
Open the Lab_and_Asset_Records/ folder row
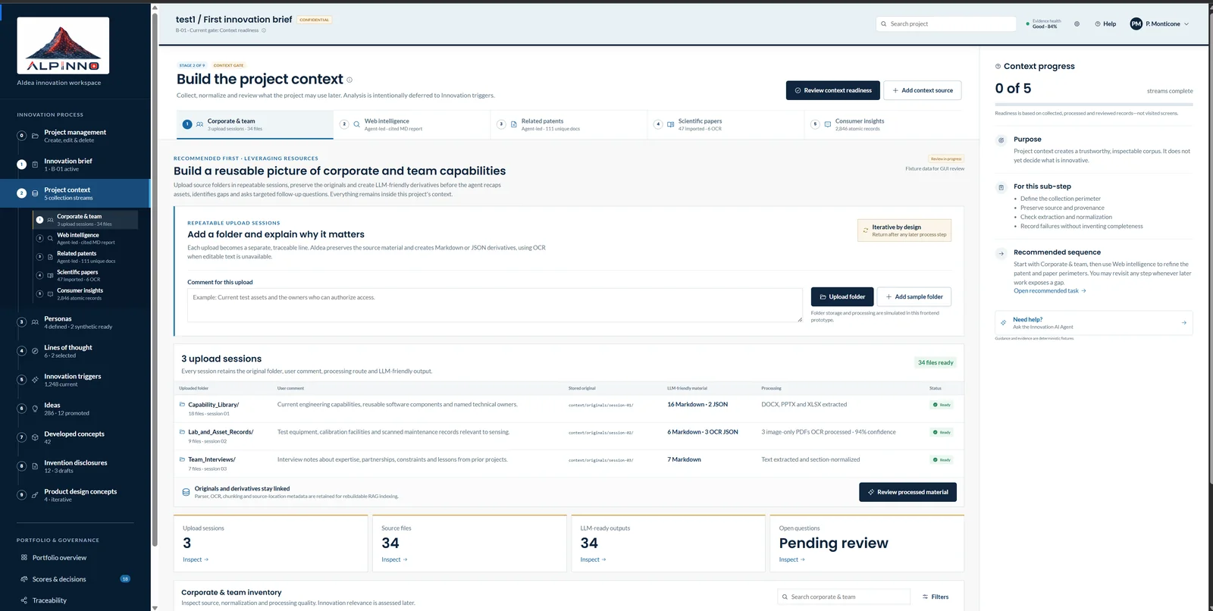(569, 436)
